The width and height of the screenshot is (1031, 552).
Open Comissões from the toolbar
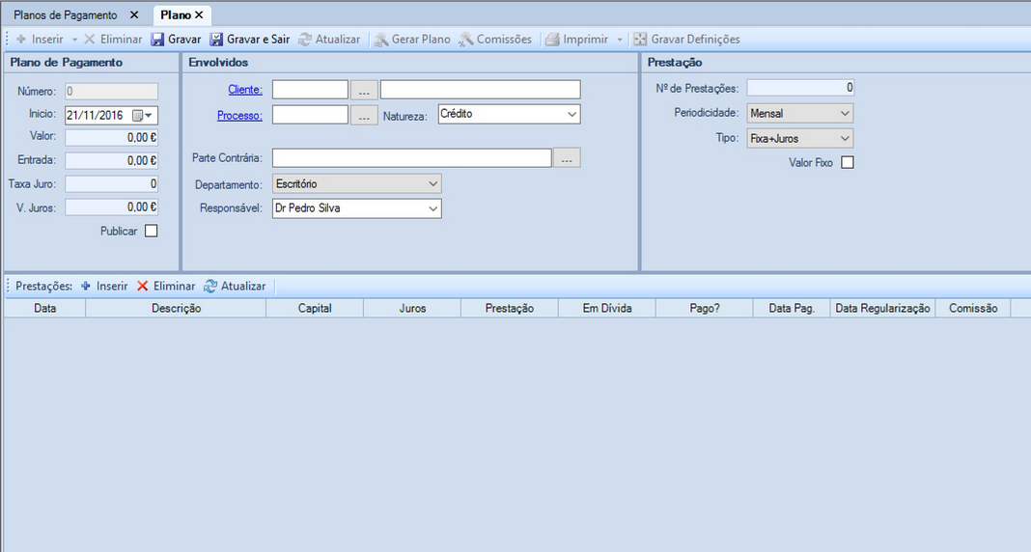(495, 40)
